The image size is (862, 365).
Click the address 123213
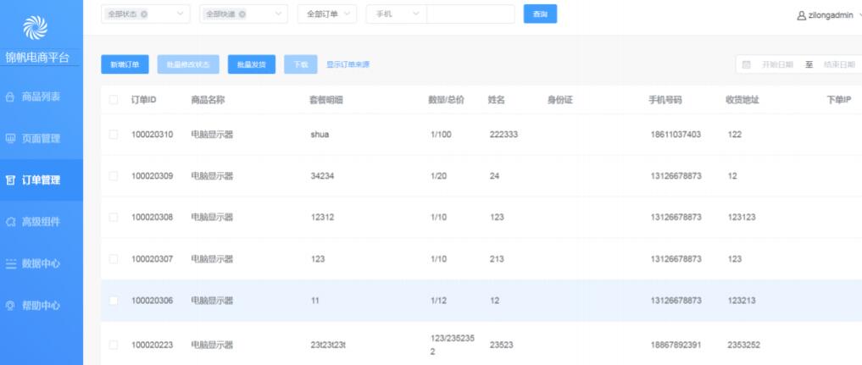[x=742, y=301]
